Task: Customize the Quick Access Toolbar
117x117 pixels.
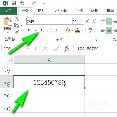Action: point(44,4)
